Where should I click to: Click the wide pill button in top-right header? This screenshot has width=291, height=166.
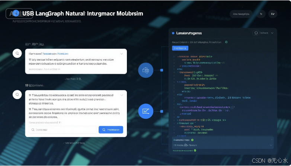[x=241, y=14]
